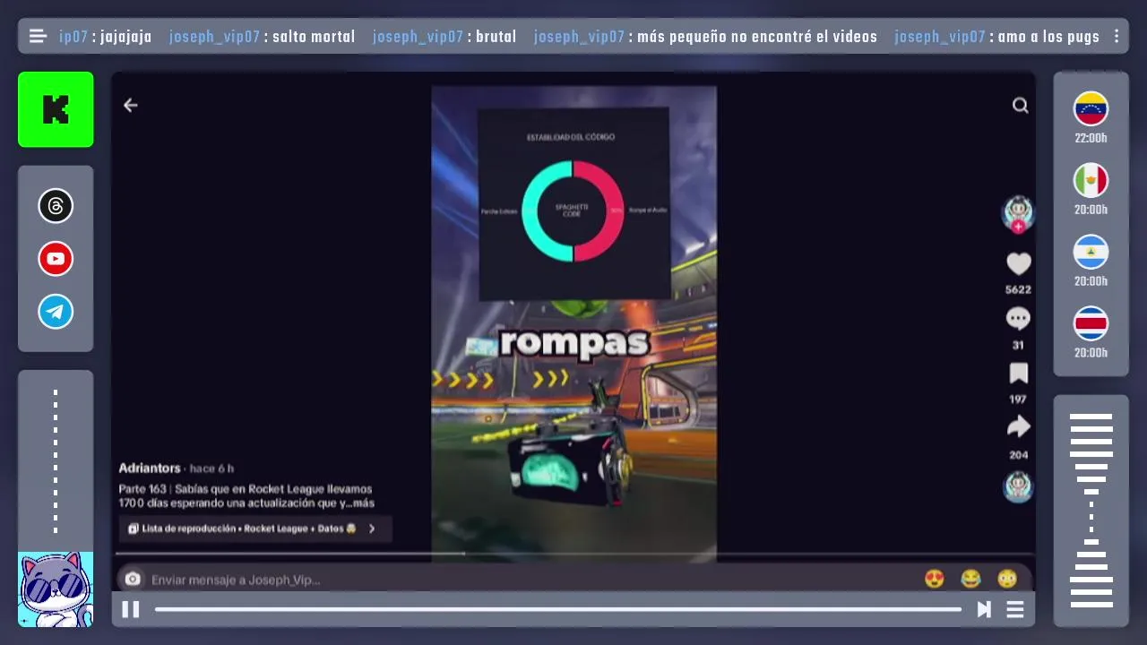Click the sound disc avatar below share

(x=1018, y=486)
